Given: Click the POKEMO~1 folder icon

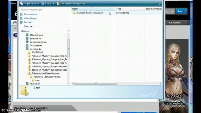Looking at the screenshot, I should 29,52.
